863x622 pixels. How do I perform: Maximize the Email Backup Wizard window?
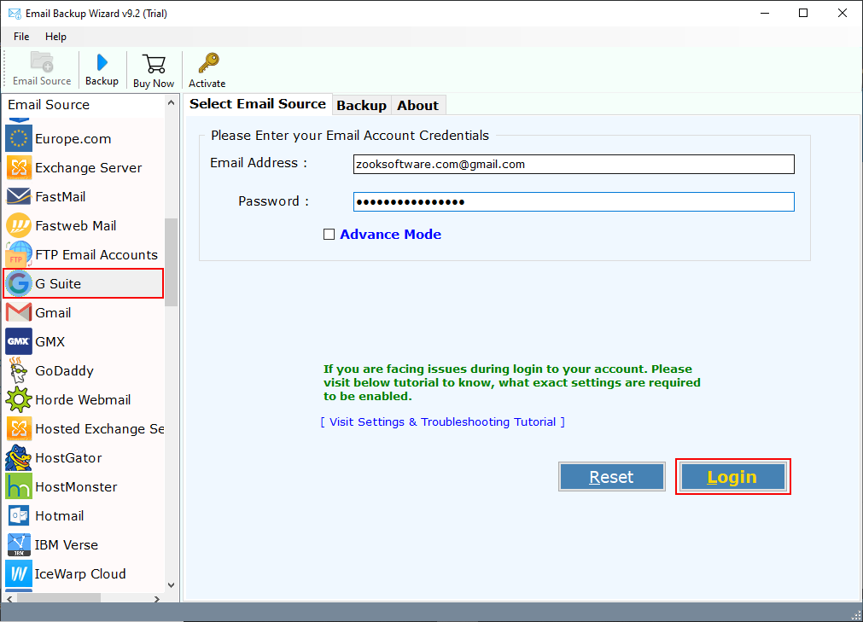click(x=803, y=13)
